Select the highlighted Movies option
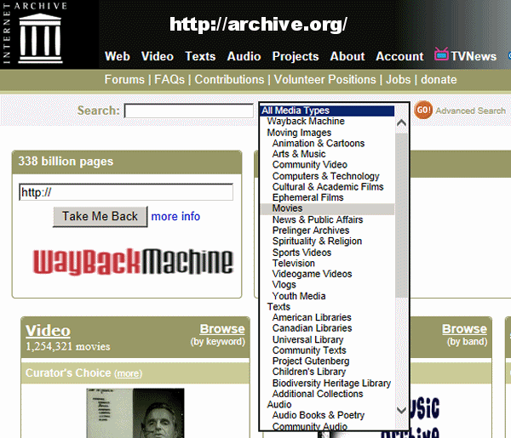This screenshot has height=438, width=511. (328, 208)
